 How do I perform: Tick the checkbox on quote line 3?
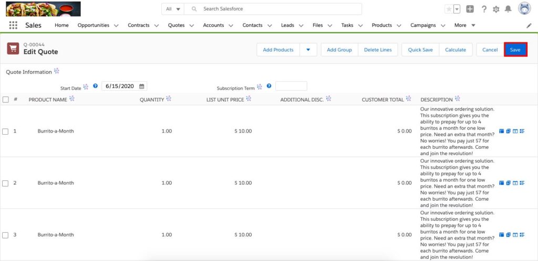pos(5,235)
